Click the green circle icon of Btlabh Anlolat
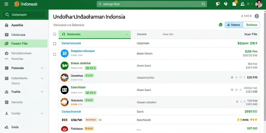The image size is (266, 133). [x=64, y=65]
